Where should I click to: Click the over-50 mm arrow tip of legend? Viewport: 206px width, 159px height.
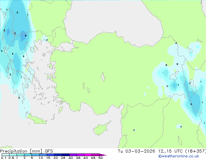click(103, 155)
